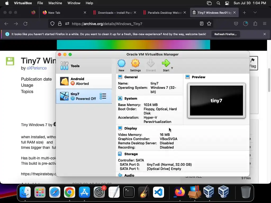Toggle Firefox reader view icon
This screenshot has height=203, width=271.
(201, 24)
